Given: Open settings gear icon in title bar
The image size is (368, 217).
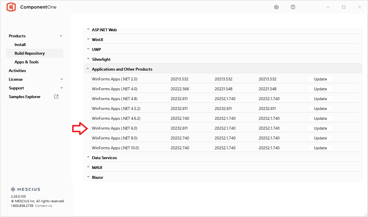Looking at the screenshot, I should [x=276, y=7].
